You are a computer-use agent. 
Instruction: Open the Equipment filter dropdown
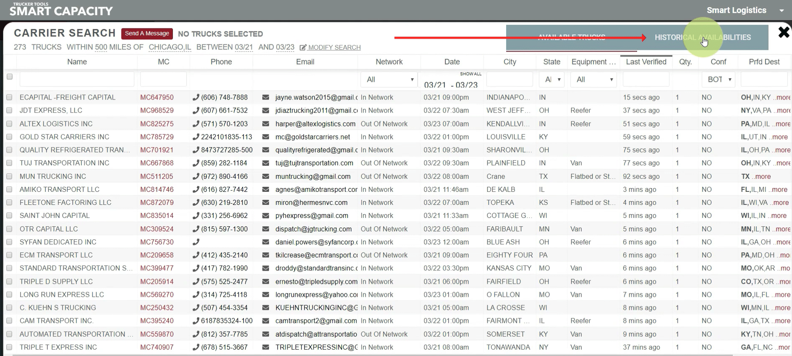click(593, 79)
